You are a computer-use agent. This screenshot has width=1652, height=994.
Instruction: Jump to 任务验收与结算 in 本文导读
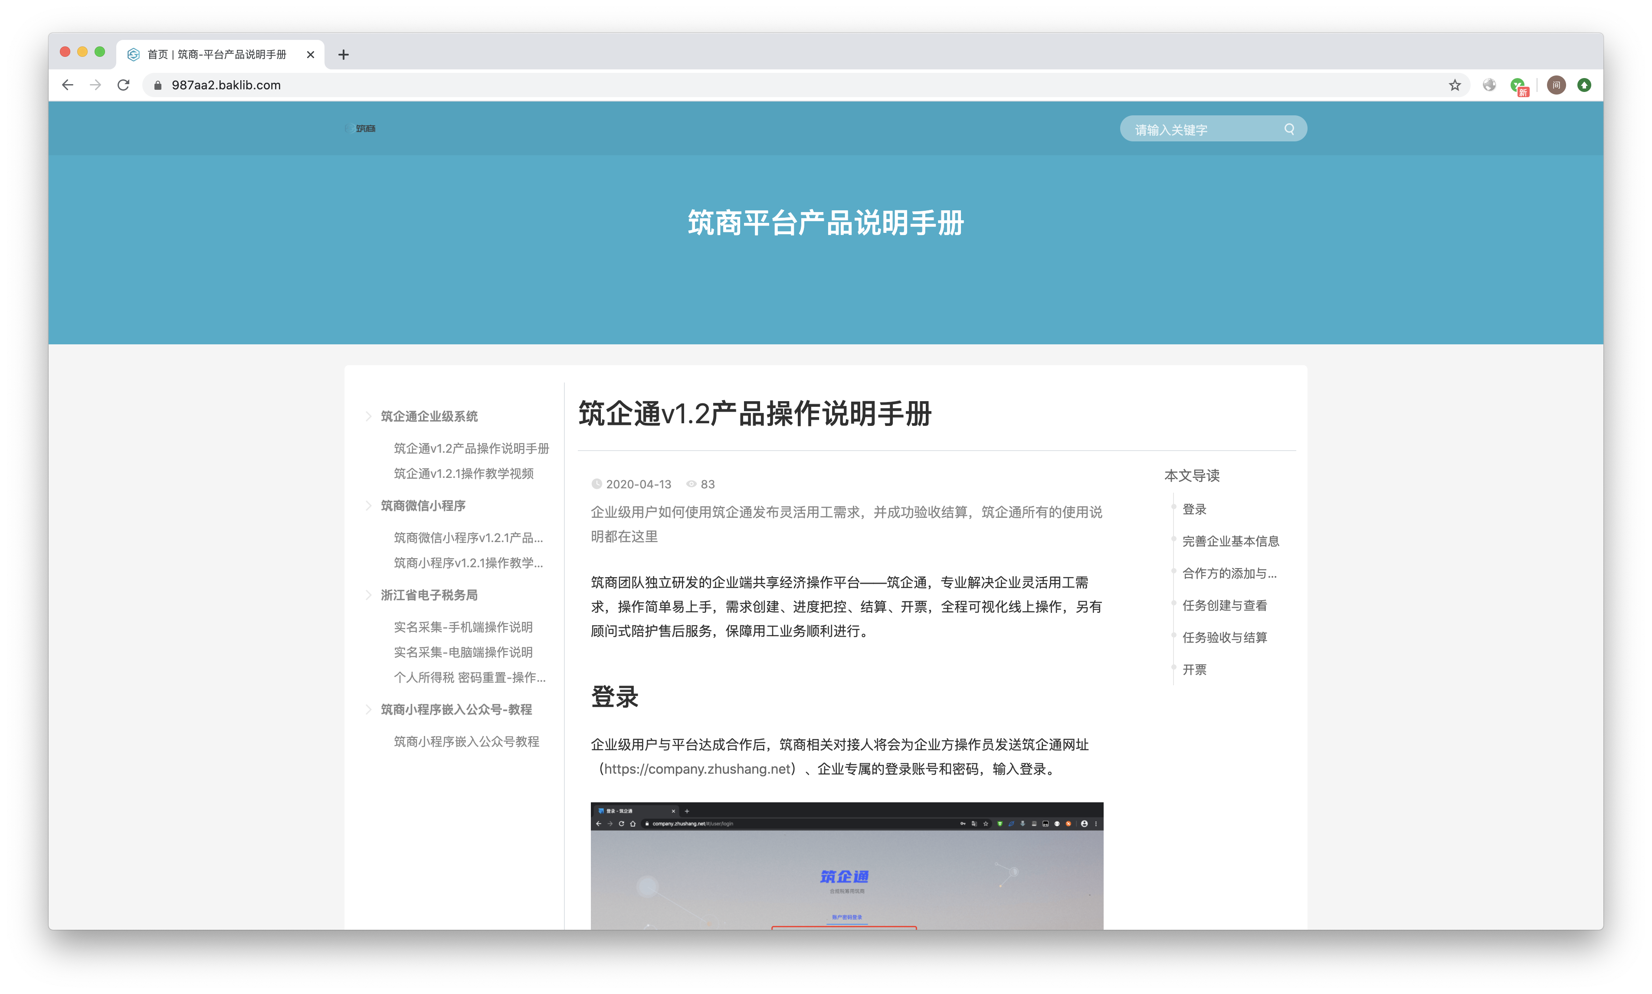[x=1224, y=638]
